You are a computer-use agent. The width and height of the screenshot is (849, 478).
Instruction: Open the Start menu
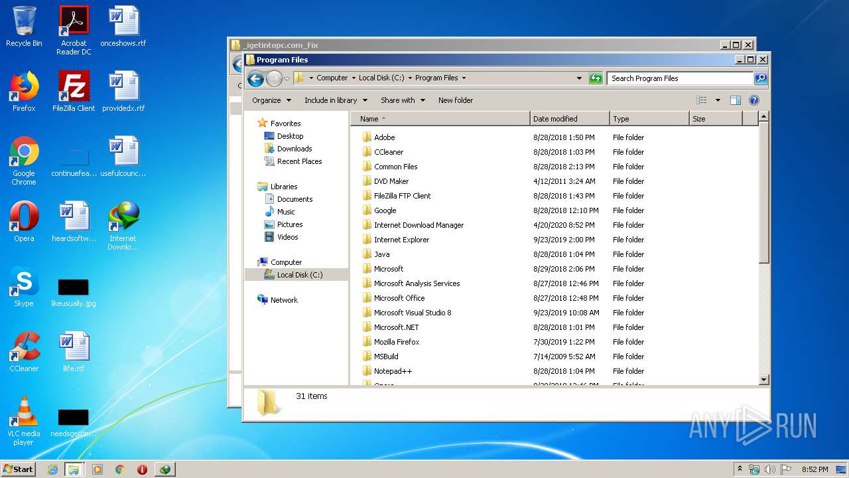[x=18, y=469]
